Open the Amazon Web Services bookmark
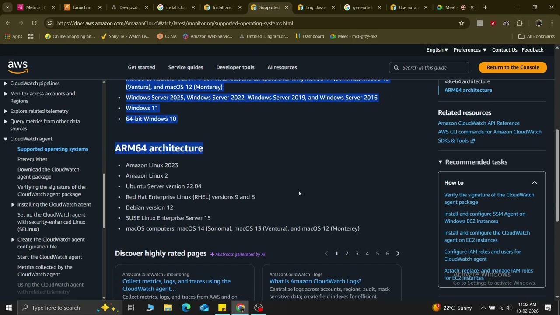The image size is (560, 315). [207, 36]
